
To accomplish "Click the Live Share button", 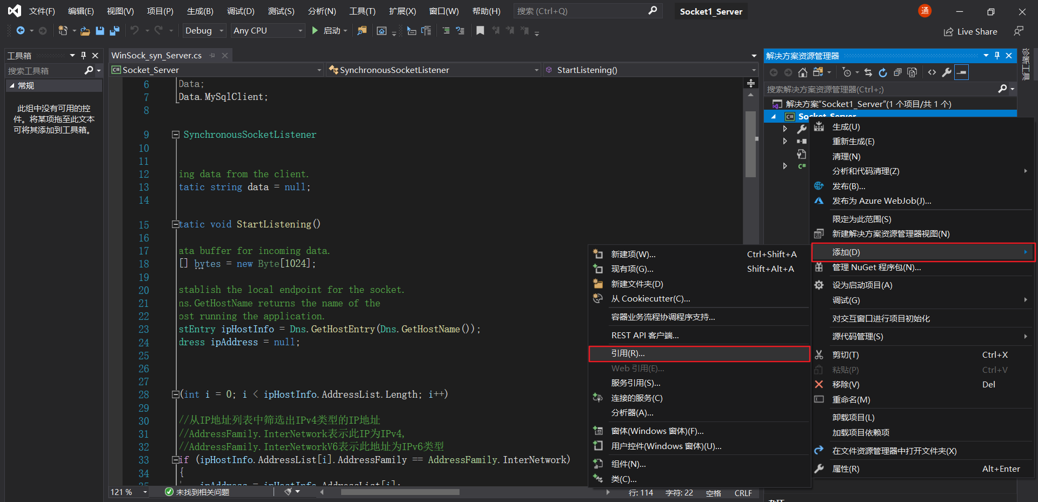I will tap(970, 31).
